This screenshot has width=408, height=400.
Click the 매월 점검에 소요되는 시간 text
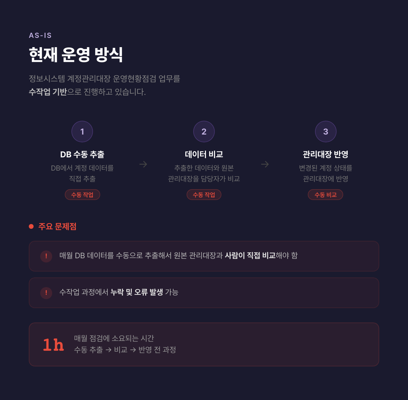click(x=114, y=338)
